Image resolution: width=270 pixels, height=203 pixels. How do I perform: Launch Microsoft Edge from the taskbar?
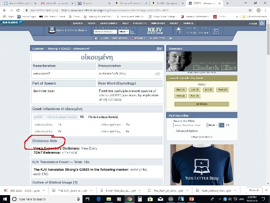point(99,199)
